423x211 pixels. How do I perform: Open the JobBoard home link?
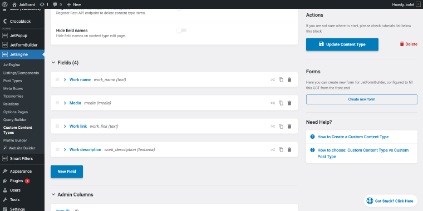click(24, 4)
